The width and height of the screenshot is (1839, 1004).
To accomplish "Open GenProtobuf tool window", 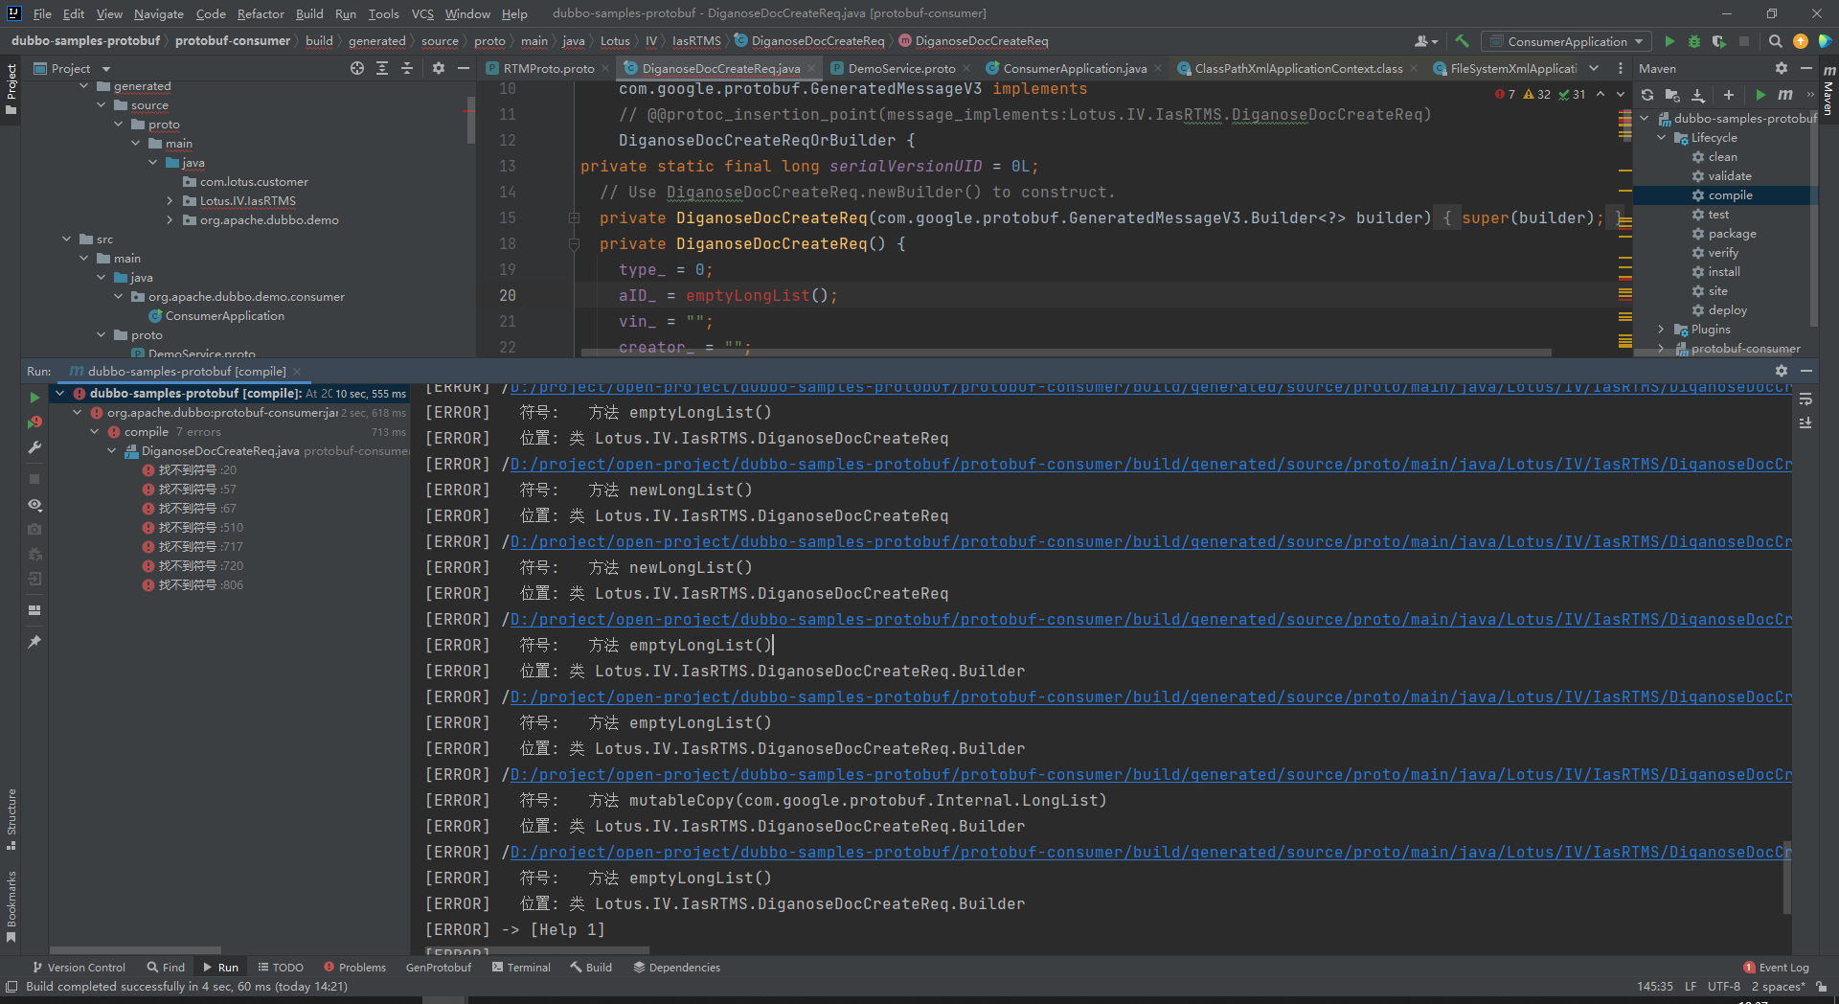I will pos(439,968).
